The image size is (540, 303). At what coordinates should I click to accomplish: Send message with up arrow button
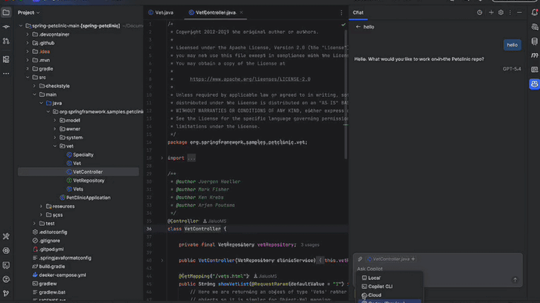click(515, 280)
